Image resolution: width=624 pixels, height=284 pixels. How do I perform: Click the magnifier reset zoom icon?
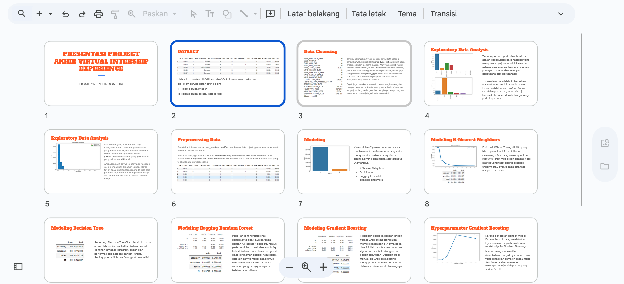click(306, 267)
